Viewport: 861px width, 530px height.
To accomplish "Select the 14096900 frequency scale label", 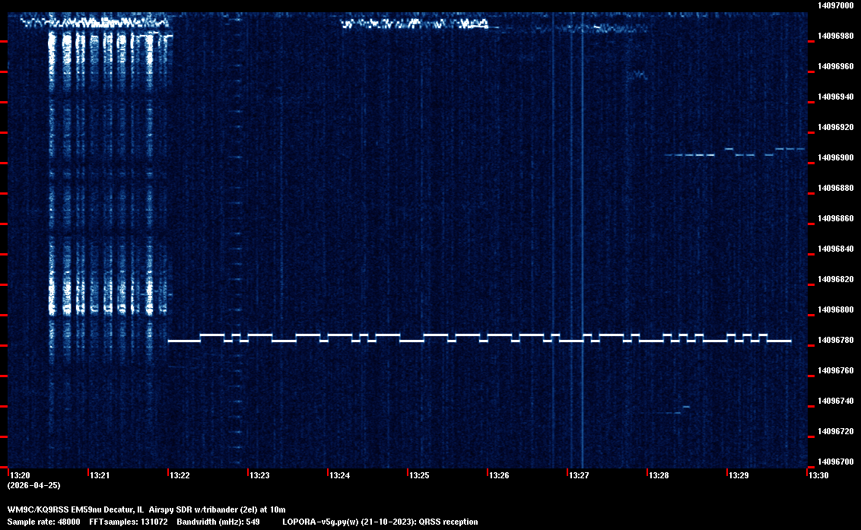I will [x=834, y=157].
